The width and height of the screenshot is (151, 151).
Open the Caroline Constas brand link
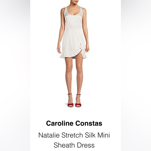tap(74, 123)
